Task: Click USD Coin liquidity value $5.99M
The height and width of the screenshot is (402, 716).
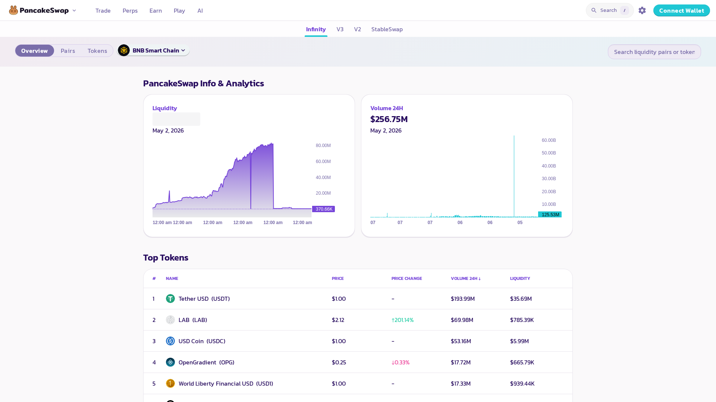Action: click(x=519, y=341)
